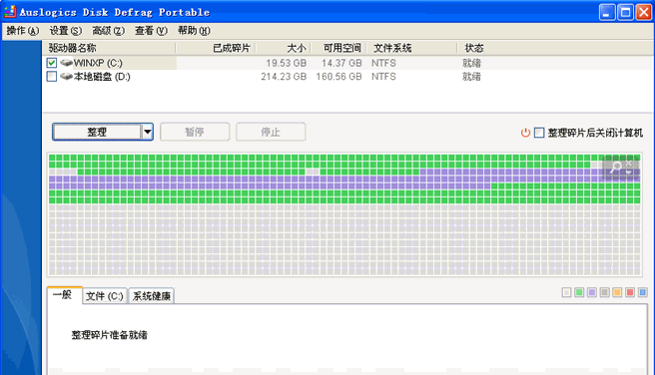The height and width of the screenshot is (375, 655).
Task: Click the purple legend color swatch
Action: [x=592, y=292]
